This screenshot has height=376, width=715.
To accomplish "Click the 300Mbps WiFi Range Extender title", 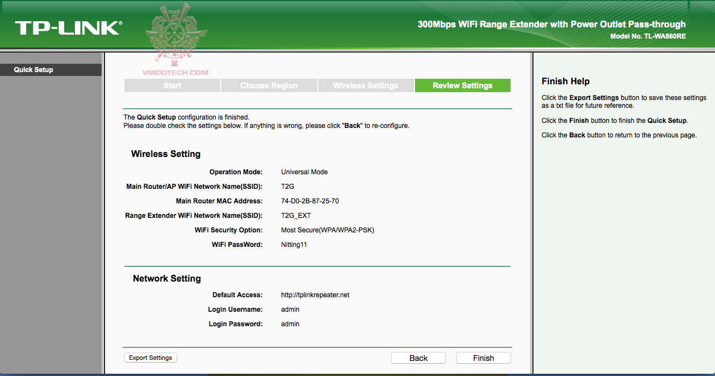I will coord(552,25).
